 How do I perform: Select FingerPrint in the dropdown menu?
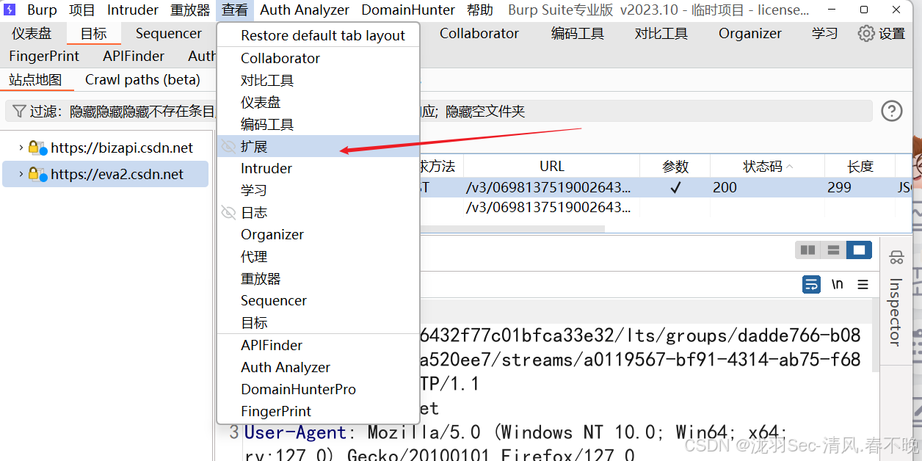pos(319,411)
